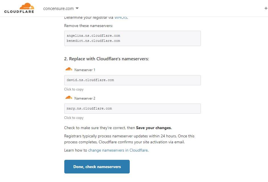Click the 'Replace with Cloudflare's nameservers' heading
Viewport: 268px width, 182px height.
click(106, 59)
